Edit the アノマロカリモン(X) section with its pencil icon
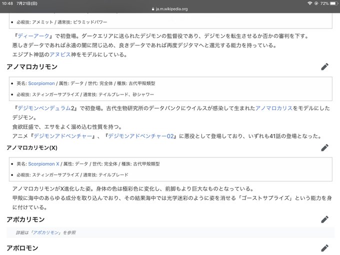This screenshot has width=340, height=255. (324, 147)
